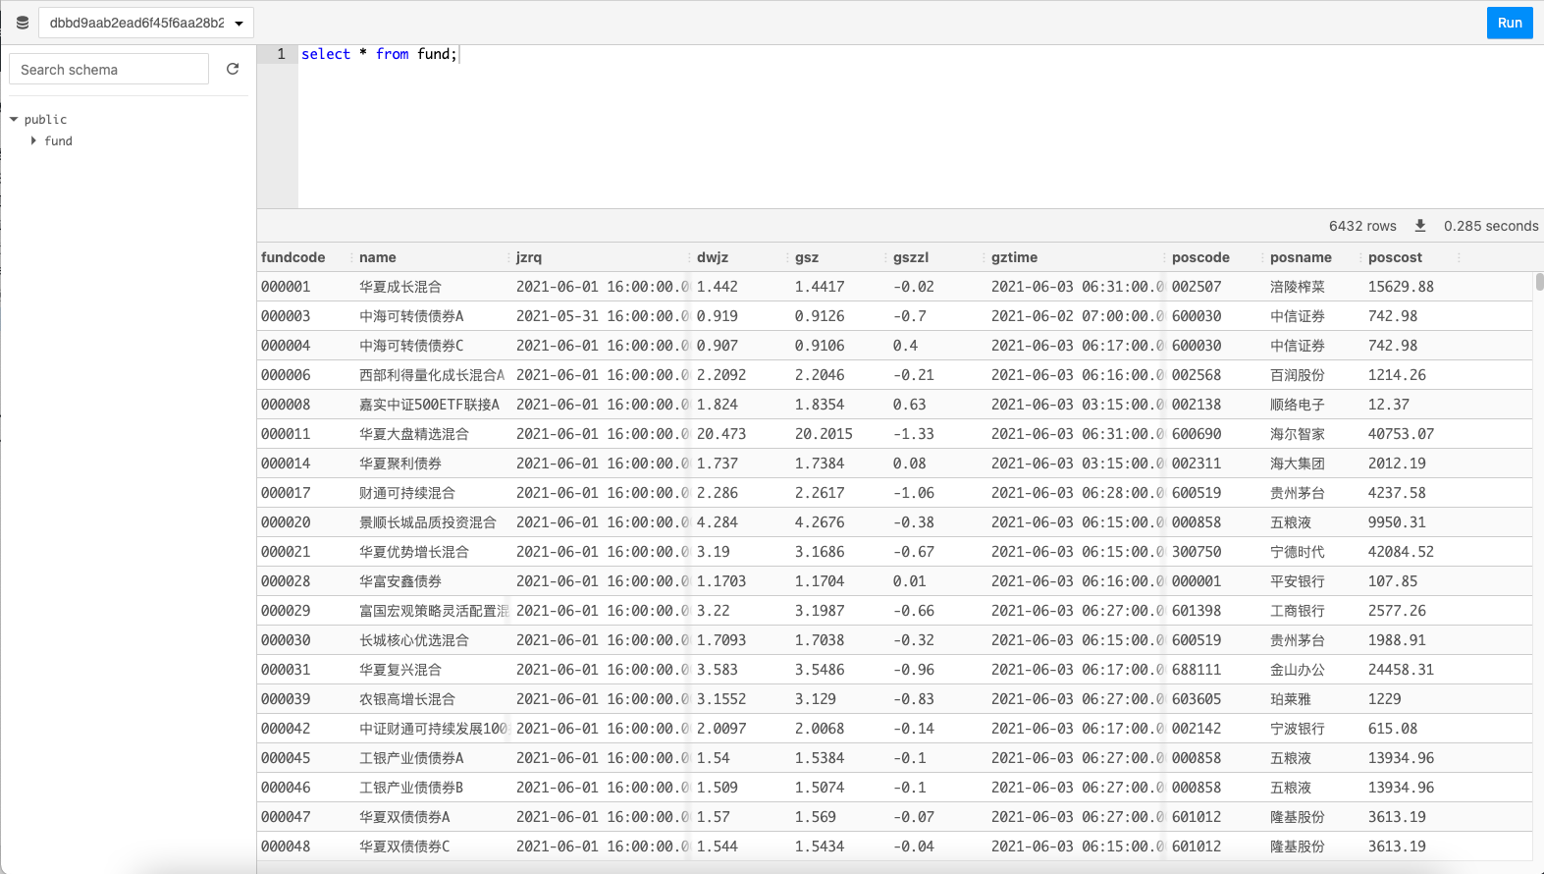Screen dimensions: 1544x874
Task: Select the poscost cell 15629.88
Action: click(1401, 287)
